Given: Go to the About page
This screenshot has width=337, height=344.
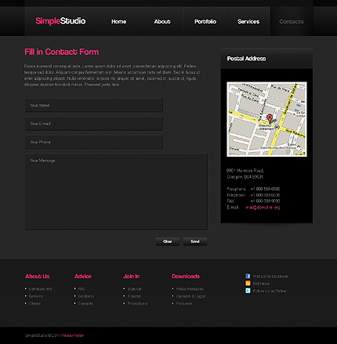Looking at the screenshot, I should tap(162, 21).
